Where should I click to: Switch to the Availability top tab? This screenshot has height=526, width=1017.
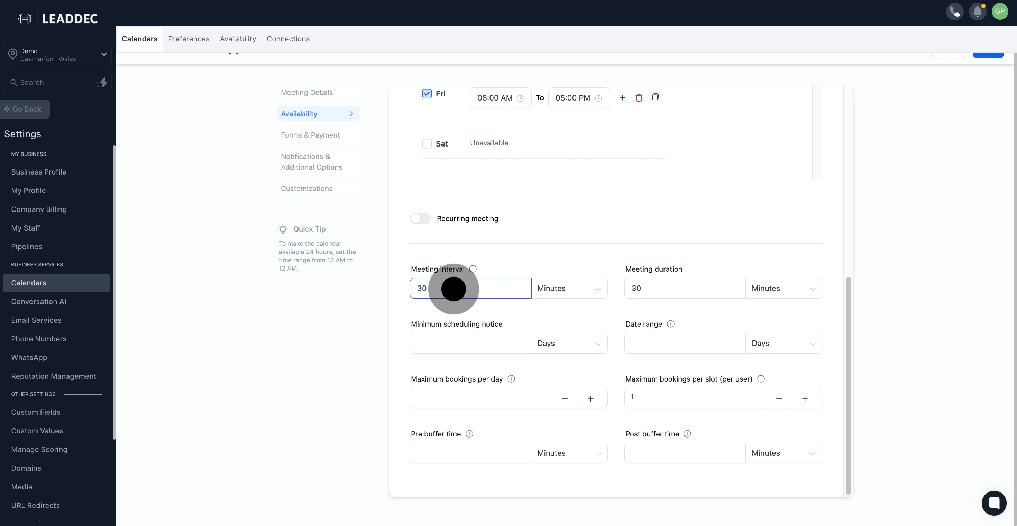pos(238,39)
